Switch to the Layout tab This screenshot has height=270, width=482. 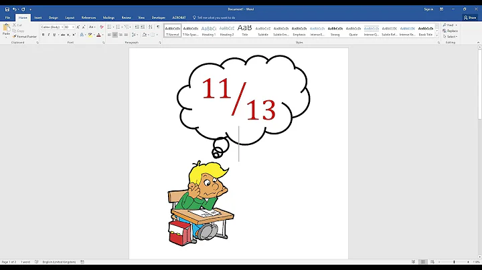point(70,17)
